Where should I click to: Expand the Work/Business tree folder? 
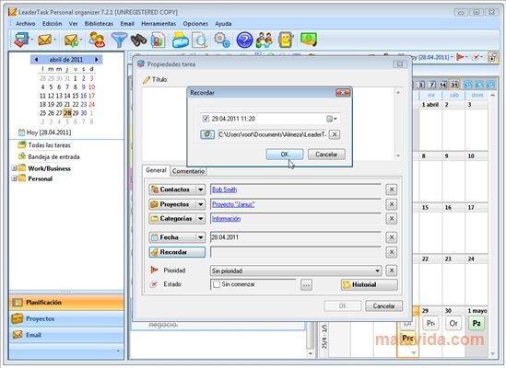coord(14,168)
